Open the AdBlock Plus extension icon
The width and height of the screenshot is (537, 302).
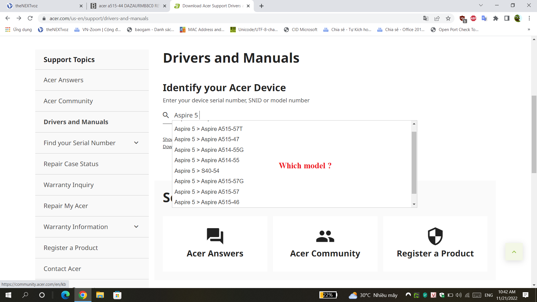473,18
